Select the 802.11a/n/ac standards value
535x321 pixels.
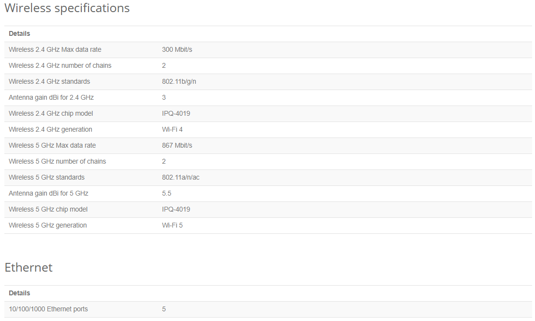[x=181, y=177]
